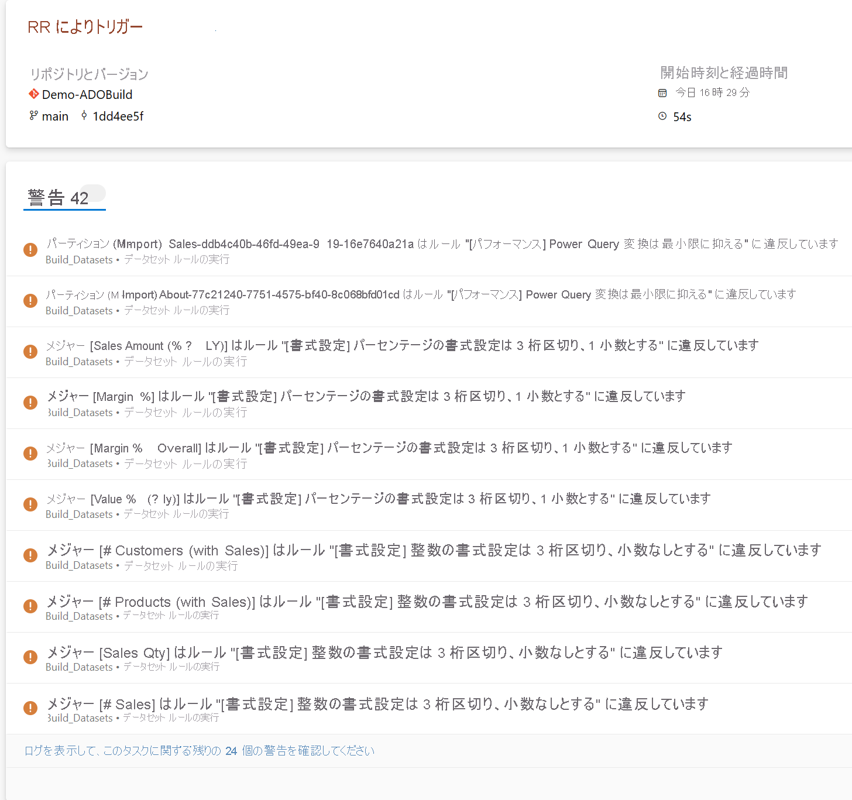Click the RR によりトリガー heading
The image size is (852, 800).
84,26
